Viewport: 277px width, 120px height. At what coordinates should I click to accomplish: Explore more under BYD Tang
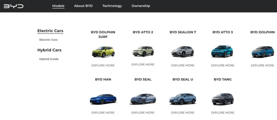coord(223,113)
